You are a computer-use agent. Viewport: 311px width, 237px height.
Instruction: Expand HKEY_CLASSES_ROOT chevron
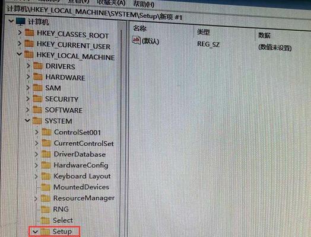pos(20,32)
